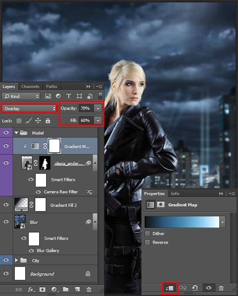The width and height of the screenshot is (238, 296).
Task: Click the clip to layer icon in Properties
Action: tap(170, 288)
